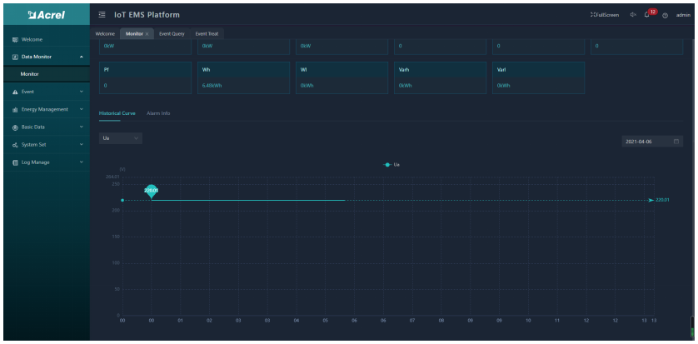698x344 pixels.
Task: Switch to the Event Query tab
Action: (x=172, y=32)
